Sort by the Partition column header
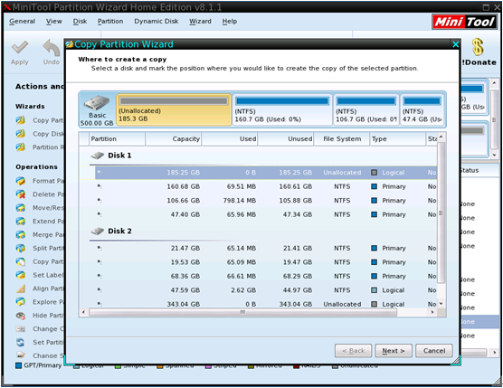This screenshot has width=503, height=388. 117,139
